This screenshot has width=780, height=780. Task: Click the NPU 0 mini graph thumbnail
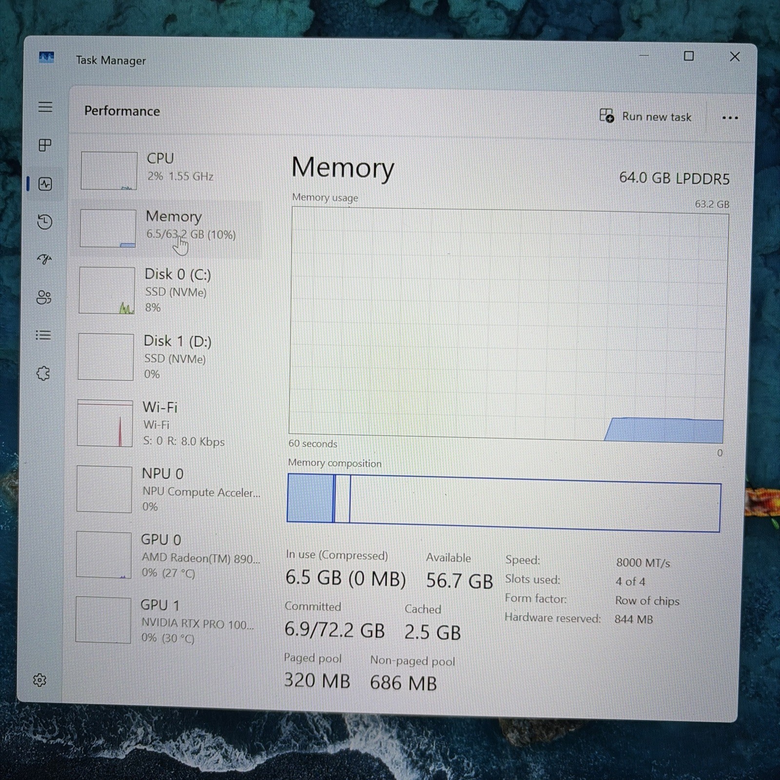click(104, 489)
